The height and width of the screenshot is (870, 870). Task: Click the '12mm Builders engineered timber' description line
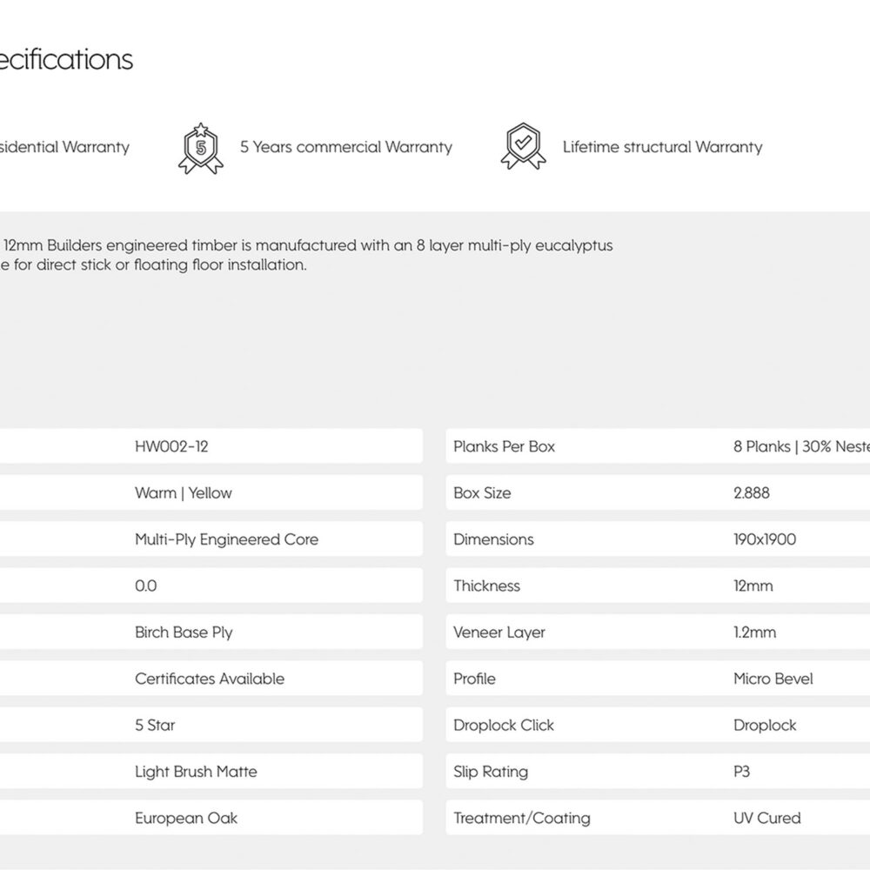[307, 245]
